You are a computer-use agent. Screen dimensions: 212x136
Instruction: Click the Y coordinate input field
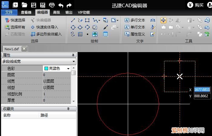[202, 96]
